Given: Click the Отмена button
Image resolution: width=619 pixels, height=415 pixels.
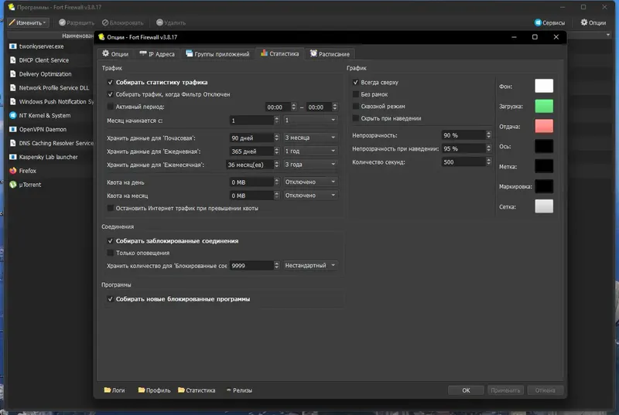Looking at the screenshot, I should click(545, 390).
